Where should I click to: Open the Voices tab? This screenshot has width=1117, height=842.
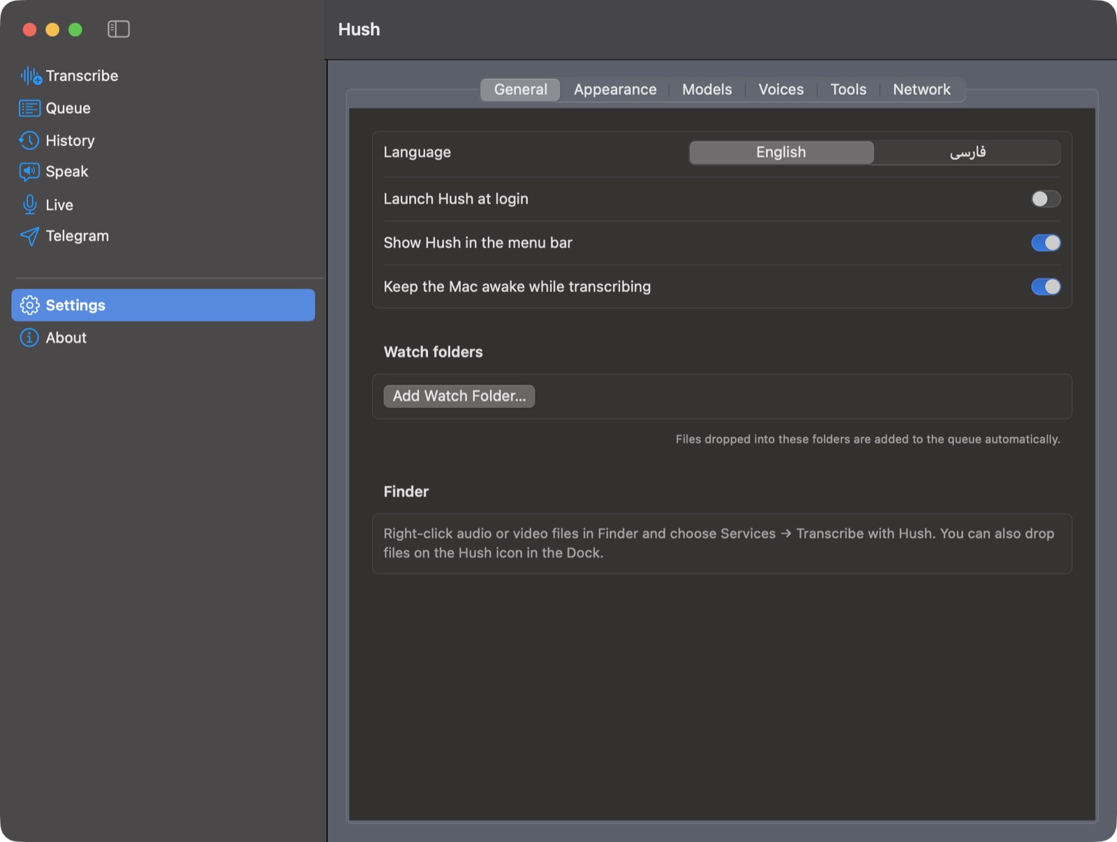point(781,89)
